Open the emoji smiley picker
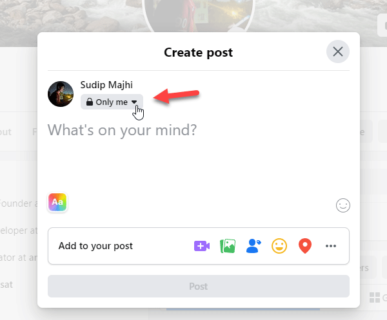 [343, 205]
